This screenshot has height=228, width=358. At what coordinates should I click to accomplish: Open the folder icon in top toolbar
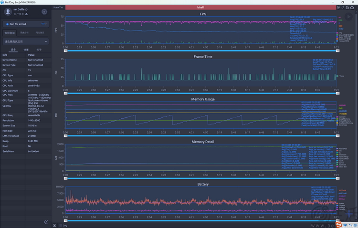click(347, 8)
